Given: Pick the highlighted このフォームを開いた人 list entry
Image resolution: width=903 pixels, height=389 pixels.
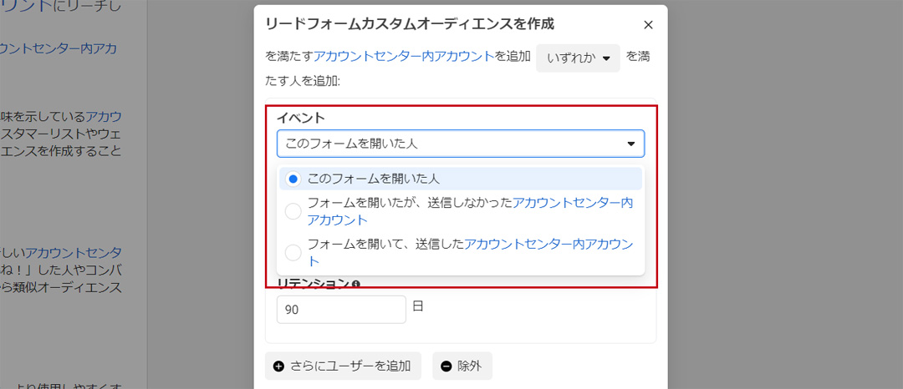Looking at the screenshot, I should (374, 179).
